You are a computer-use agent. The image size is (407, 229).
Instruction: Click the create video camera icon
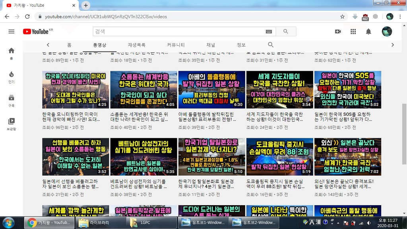point(338,31)
